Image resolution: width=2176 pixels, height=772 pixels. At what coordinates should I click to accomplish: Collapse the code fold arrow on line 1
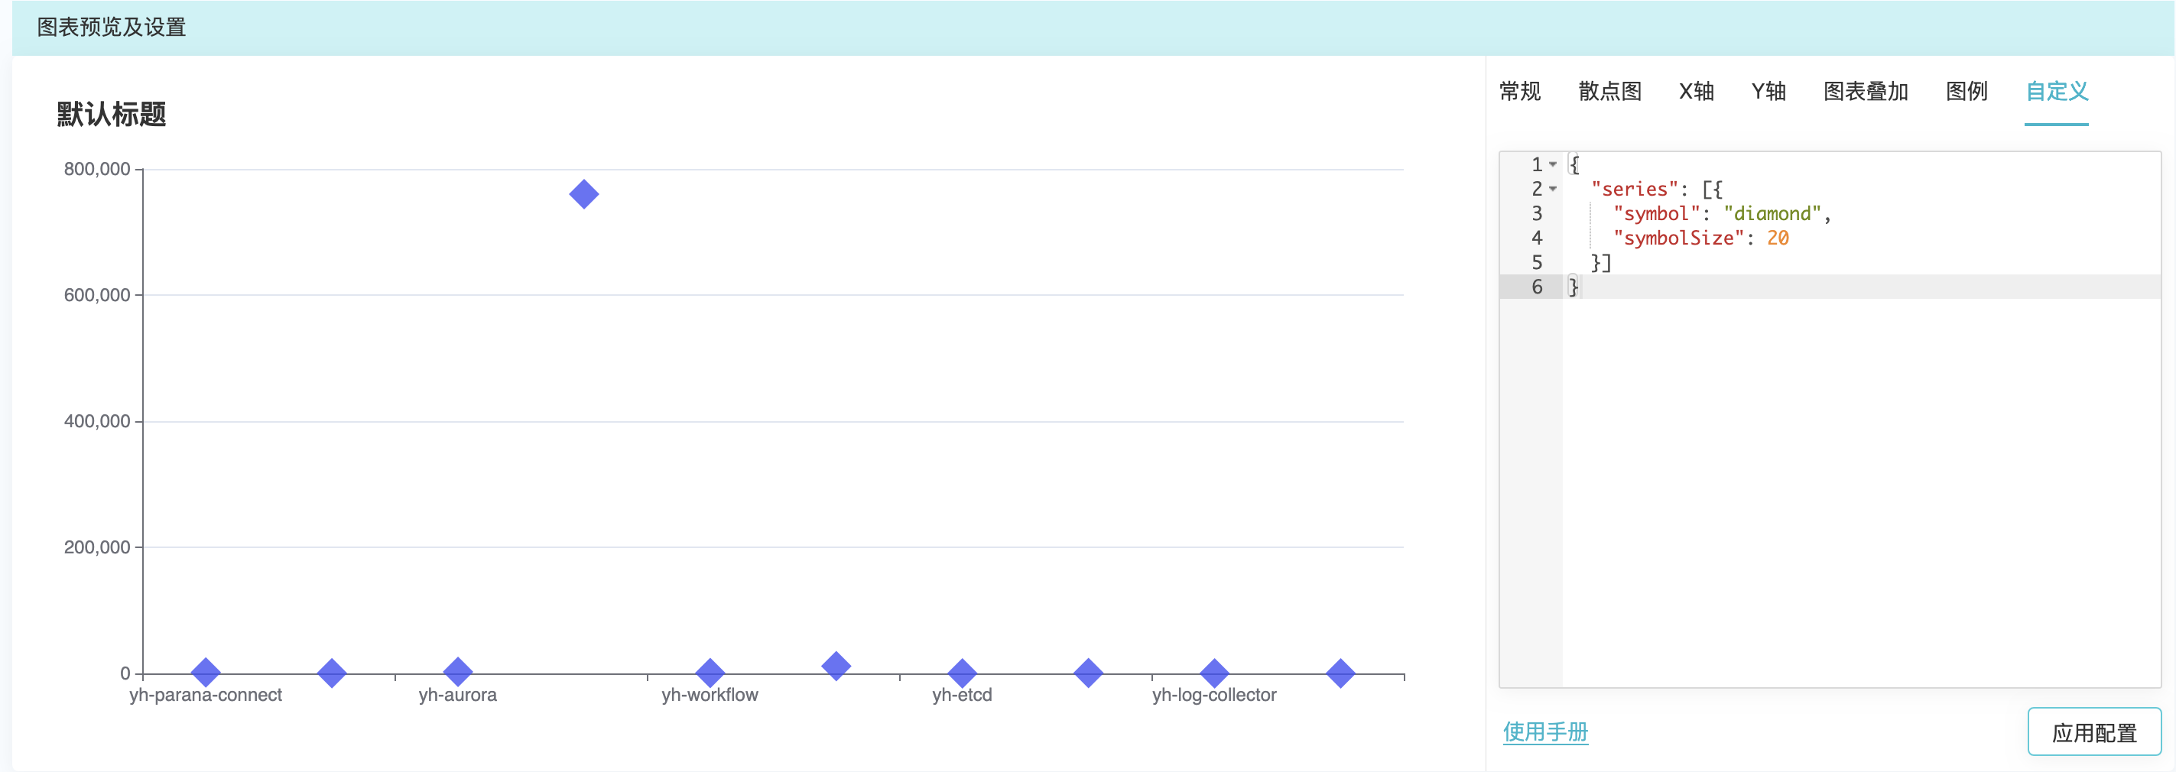point(1553,164)
